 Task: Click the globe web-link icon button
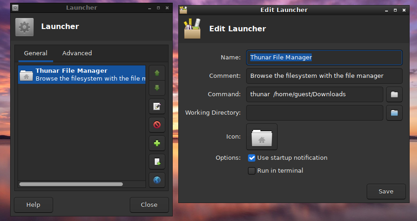pyautogui.click(x=157, y=180)
